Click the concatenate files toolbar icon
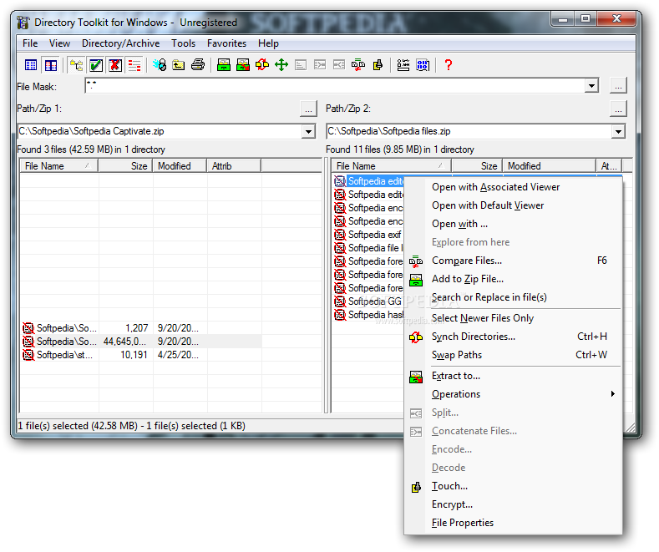This screenshot has width=659, height=552. point(320,64)
